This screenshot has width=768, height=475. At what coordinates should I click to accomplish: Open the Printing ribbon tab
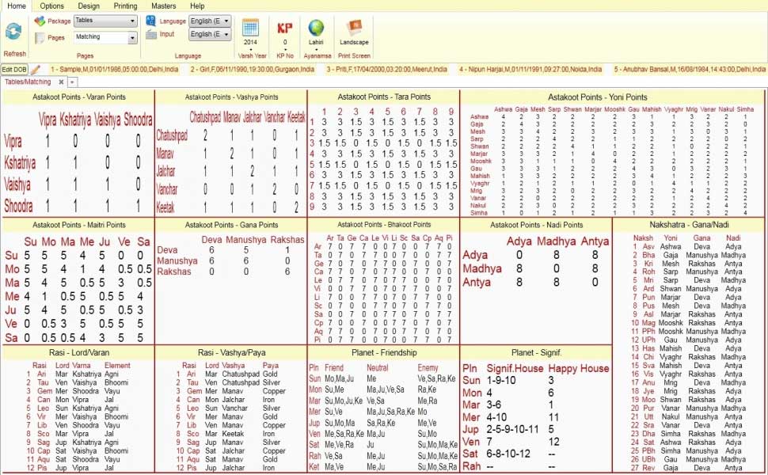click(125, 6)
